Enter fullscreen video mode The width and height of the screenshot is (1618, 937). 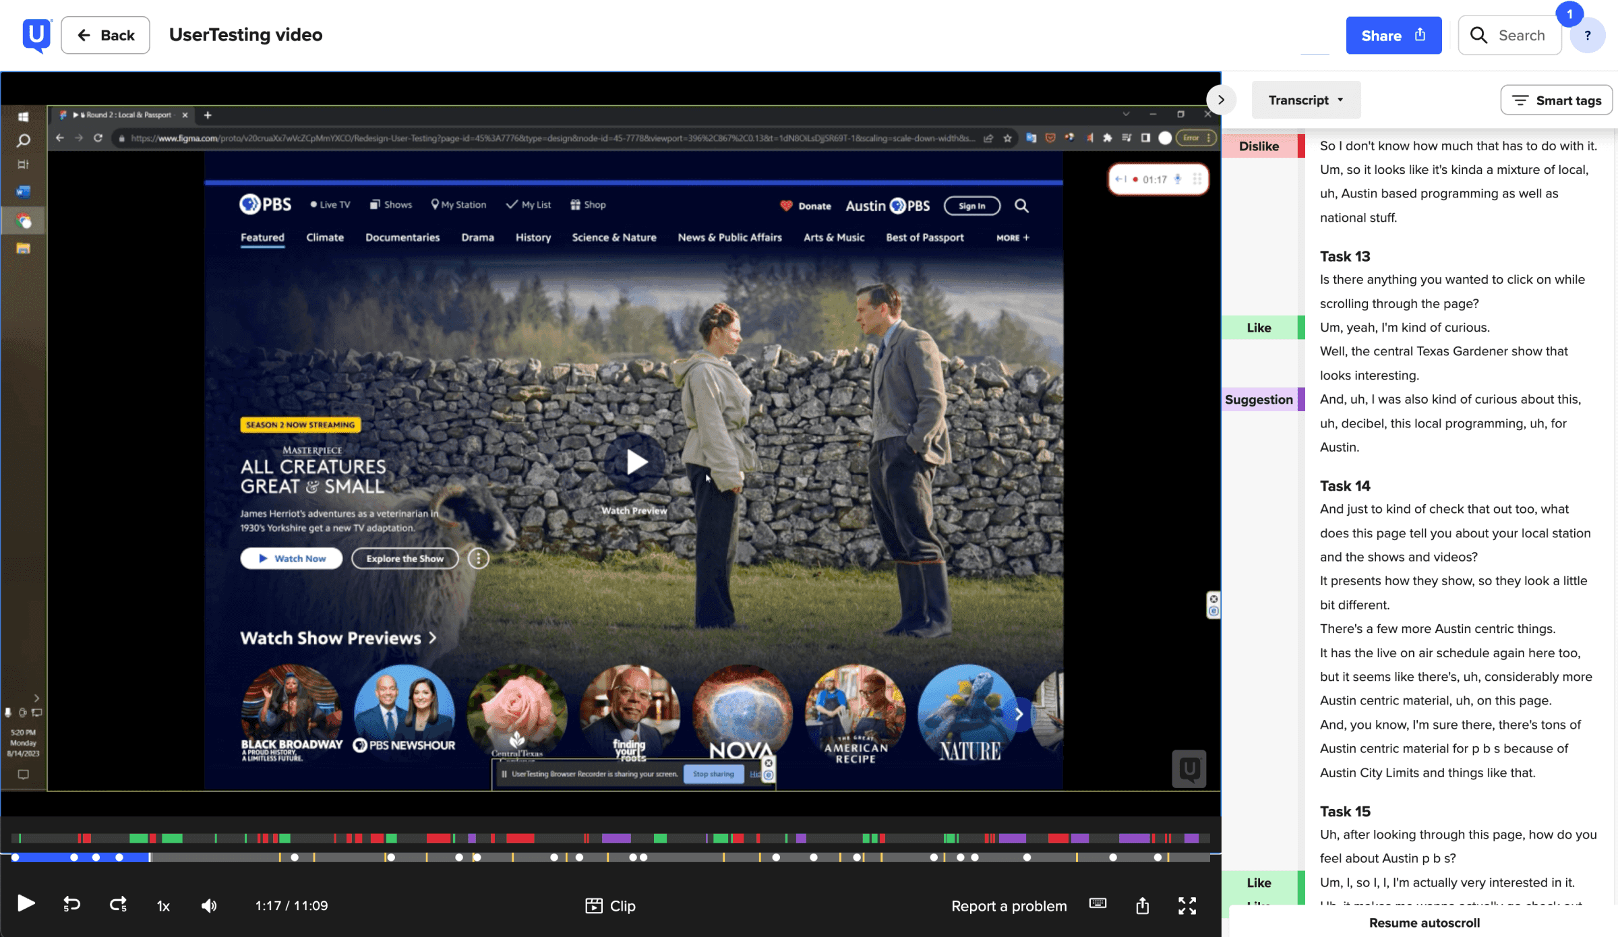1187,905
